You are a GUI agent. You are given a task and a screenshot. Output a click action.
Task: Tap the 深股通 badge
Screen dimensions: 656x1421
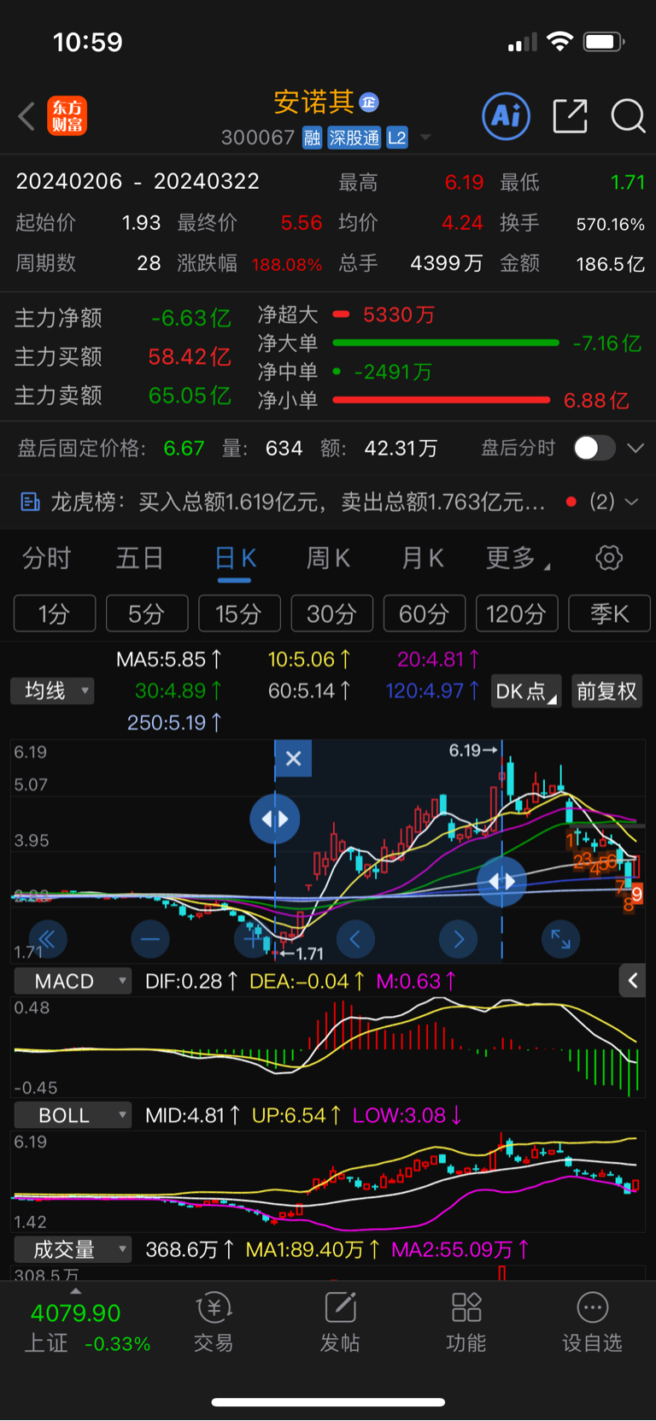pyautogui.click(x=354, y=138)
